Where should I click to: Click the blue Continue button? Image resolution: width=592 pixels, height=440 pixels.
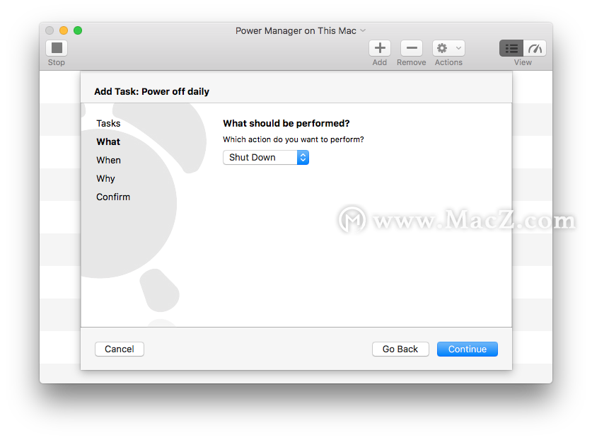(468, 349)
